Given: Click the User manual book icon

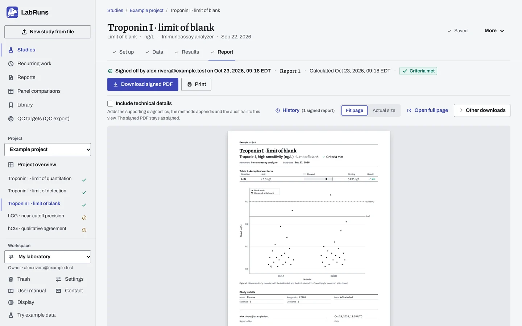Looking at the screenshot, I should pos(11,291).
